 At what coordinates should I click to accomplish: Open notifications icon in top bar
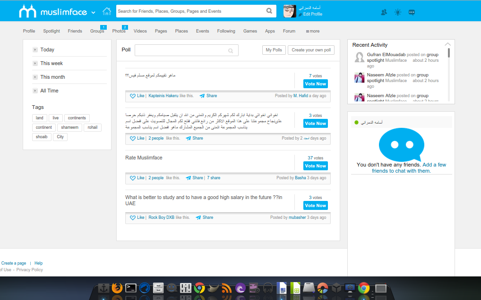click(398, 12)
